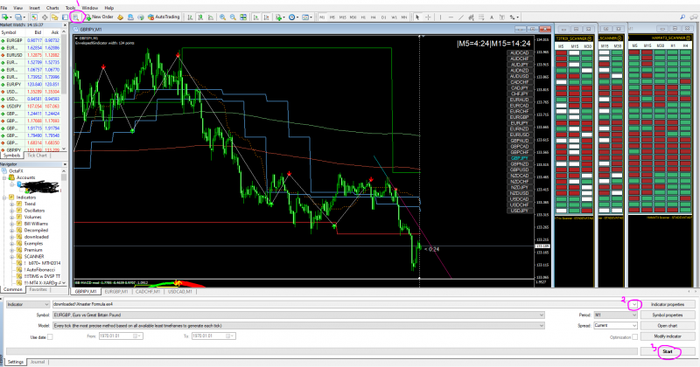Switch to the Favorites tab in Navigator

38,289
